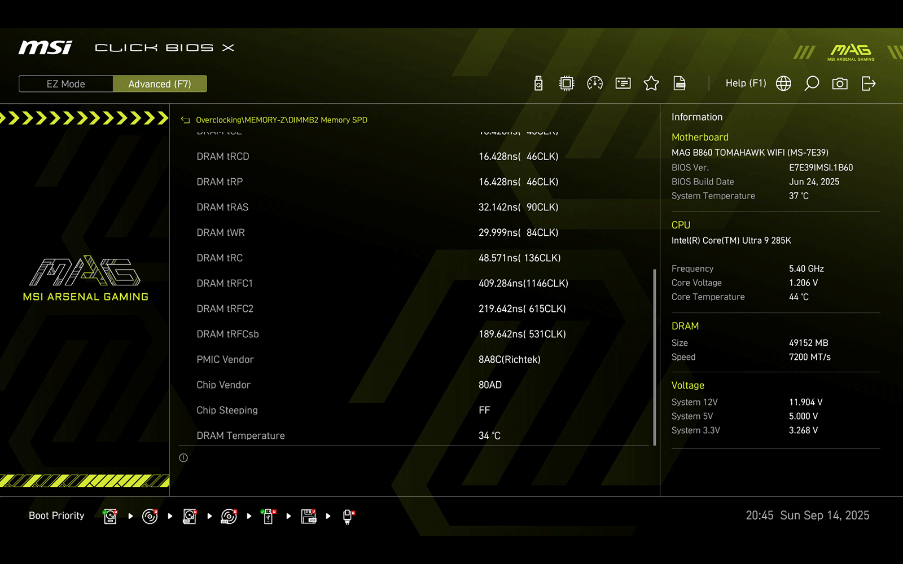This screenshot has height=564, width=903.
Task: Click the exit BIOS icon
Action: coord(869,83)
